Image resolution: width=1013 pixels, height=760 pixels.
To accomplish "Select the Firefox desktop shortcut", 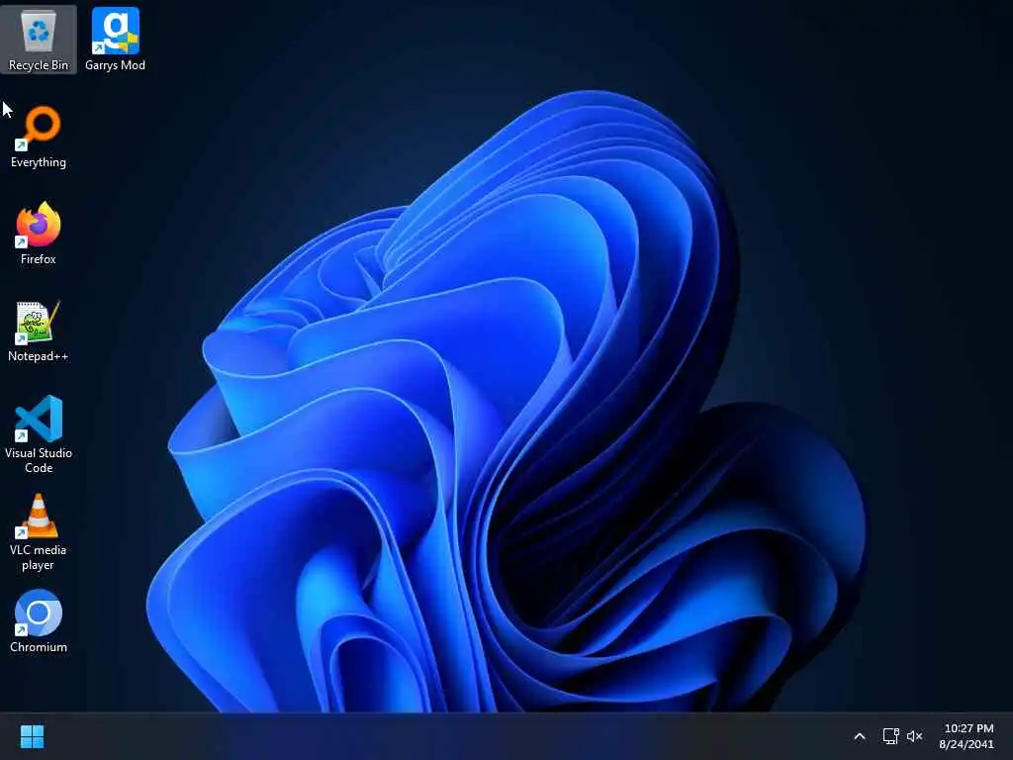I will click(39, 234).
